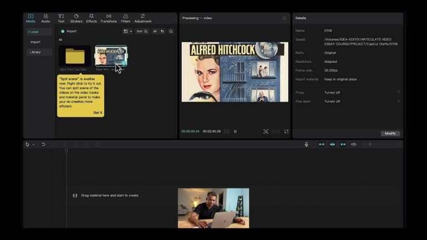Click the undo arrow in timeline toolbar
The width and height of the screenshot is (427, 240).
[43, 144]
